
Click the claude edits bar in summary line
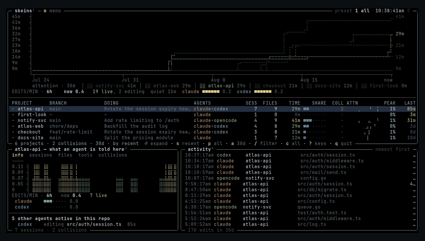(x=211, y=92)
